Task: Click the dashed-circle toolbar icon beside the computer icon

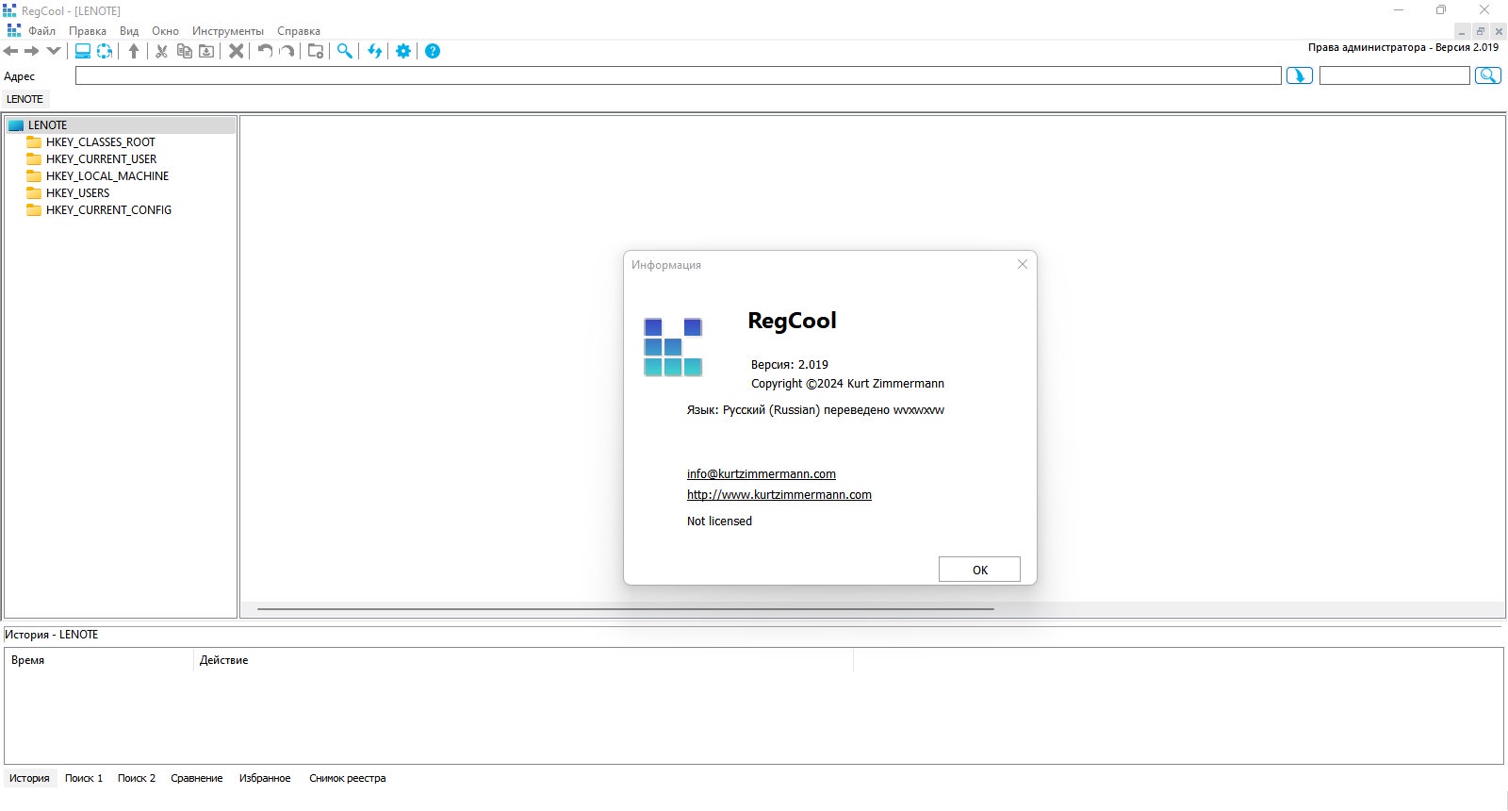Action: click(105, 51)
